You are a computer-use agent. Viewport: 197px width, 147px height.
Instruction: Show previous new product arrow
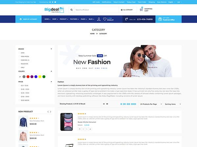coord(48,112)
